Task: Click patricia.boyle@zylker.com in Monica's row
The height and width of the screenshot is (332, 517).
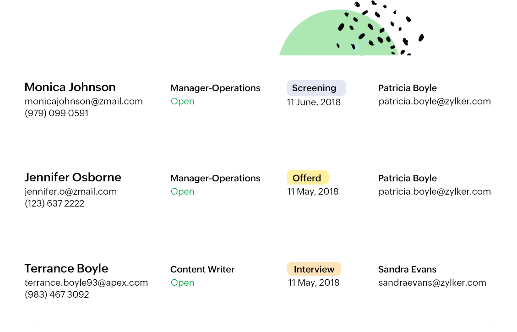Action: pyautogui.click(x=435, y=102)
